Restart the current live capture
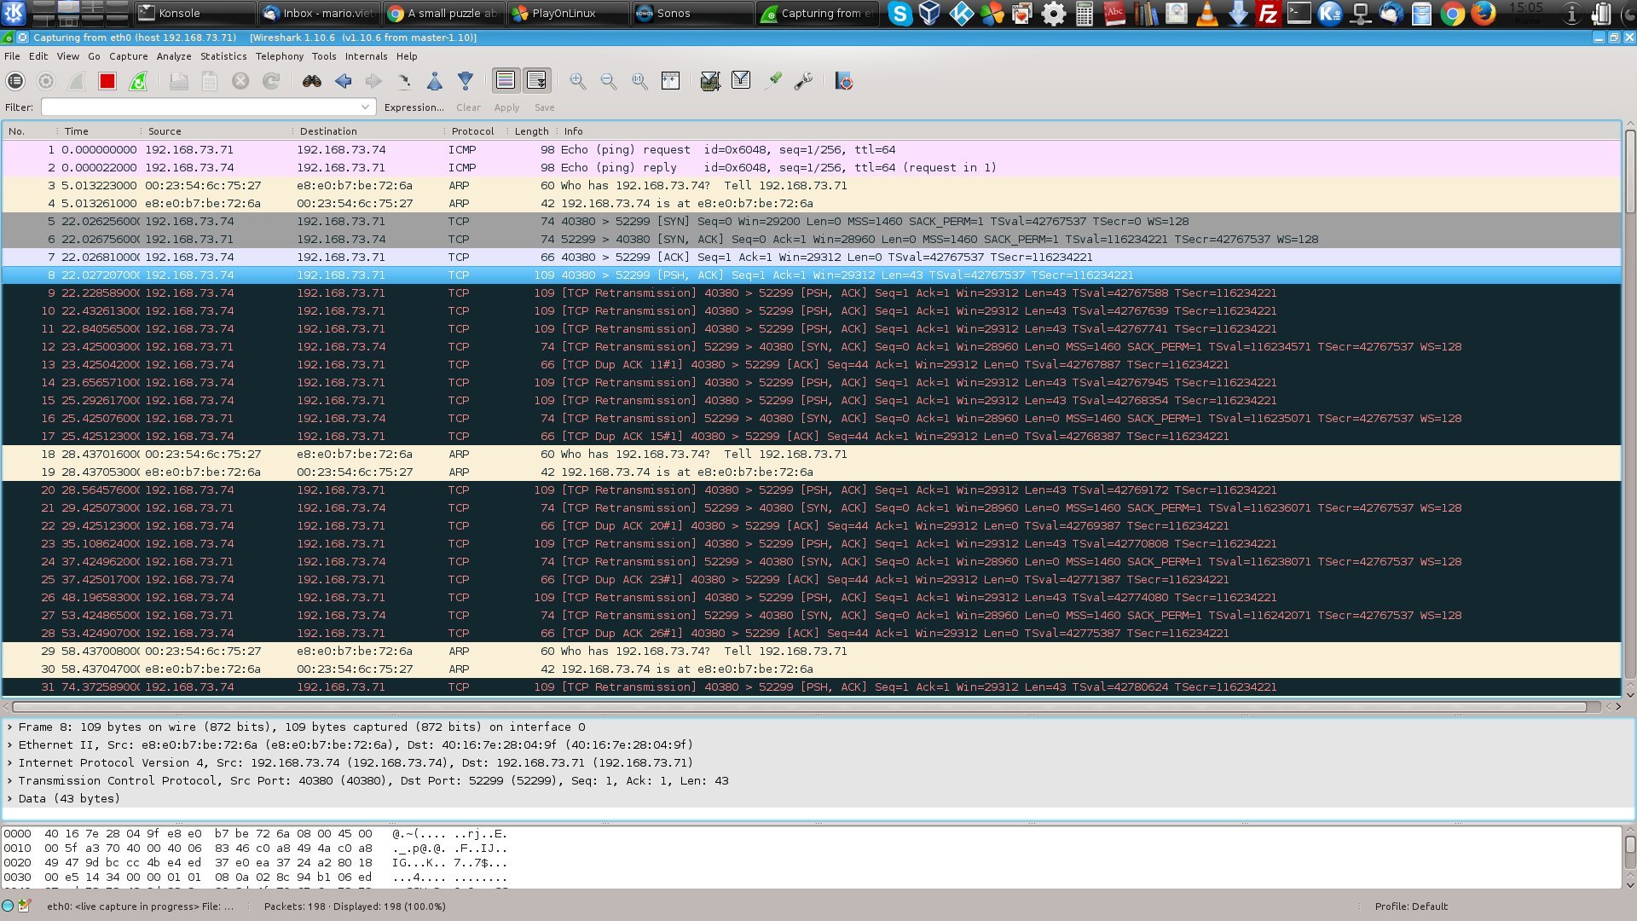This screenshot has width=1637, height=921. tap(138, 81)
